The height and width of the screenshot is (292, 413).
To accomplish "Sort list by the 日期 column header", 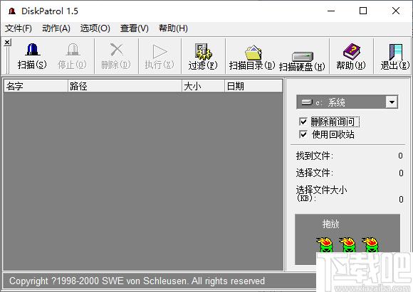I will (253, 86).
